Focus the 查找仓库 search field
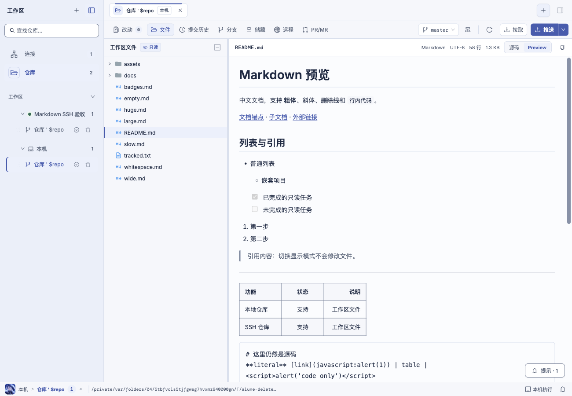Image resolution: width=572 pixels, height=396 pixels. (51, 30)
